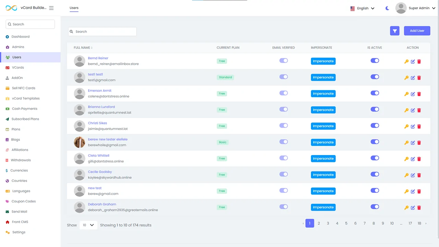Click the Add User button
The image size is (439, 247).
tap(417, 31)
